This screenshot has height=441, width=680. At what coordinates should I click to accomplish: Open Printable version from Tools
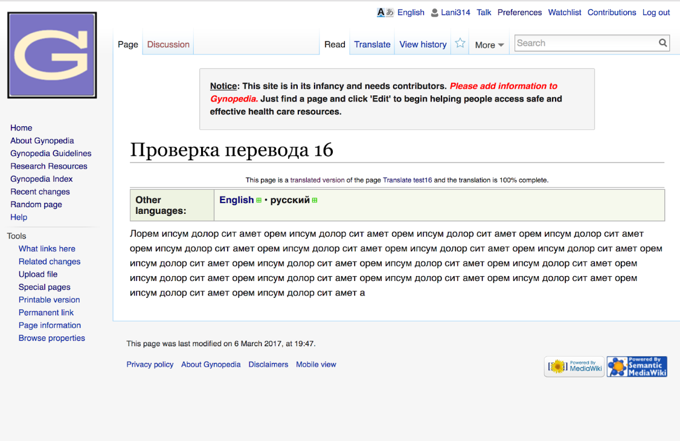[49, 300]
